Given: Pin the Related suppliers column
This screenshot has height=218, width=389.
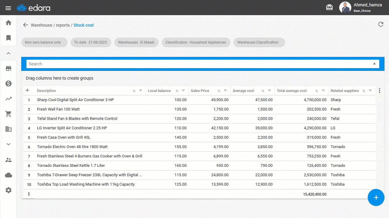Looking at the screenshot, I should (x=364, y=91).
